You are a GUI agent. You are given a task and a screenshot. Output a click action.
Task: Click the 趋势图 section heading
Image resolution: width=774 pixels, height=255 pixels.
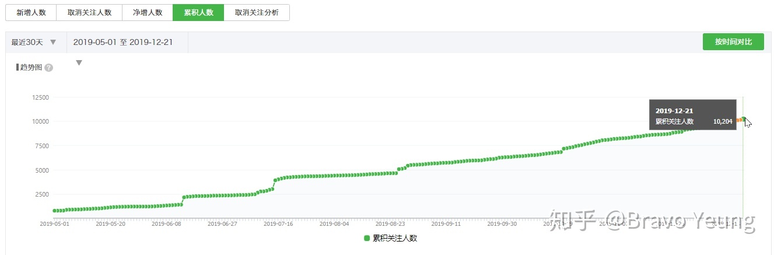click(31, 68)
